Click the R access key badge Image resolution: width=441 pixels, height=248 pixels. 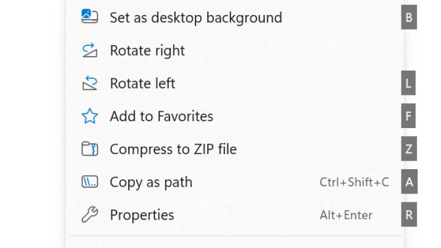click(x=409, y=214)
